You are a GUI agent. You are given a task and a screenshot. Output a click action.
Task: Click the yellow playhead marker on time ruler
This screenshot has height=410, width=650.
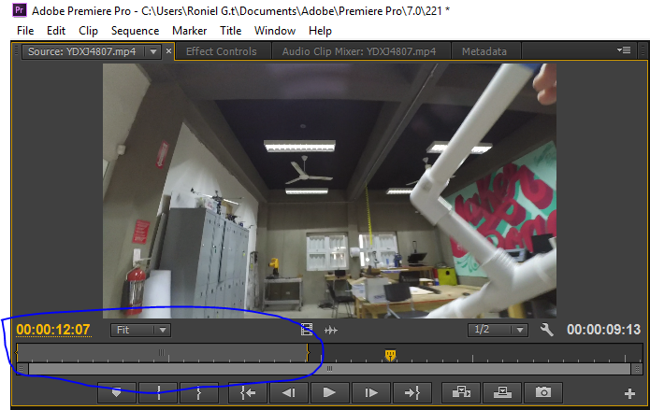390,355
